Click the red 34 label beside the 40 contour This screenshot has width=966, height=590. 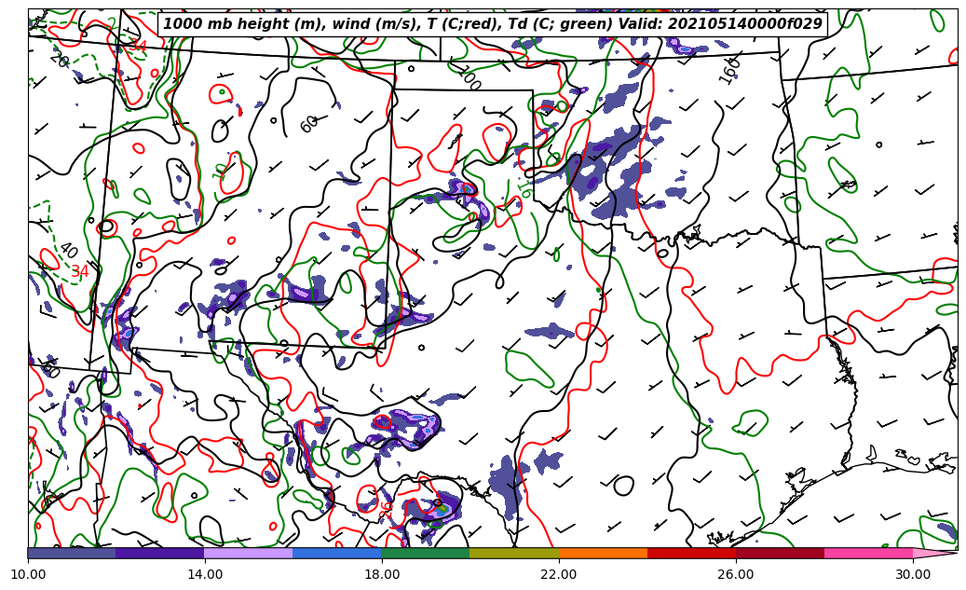(80, 272)
